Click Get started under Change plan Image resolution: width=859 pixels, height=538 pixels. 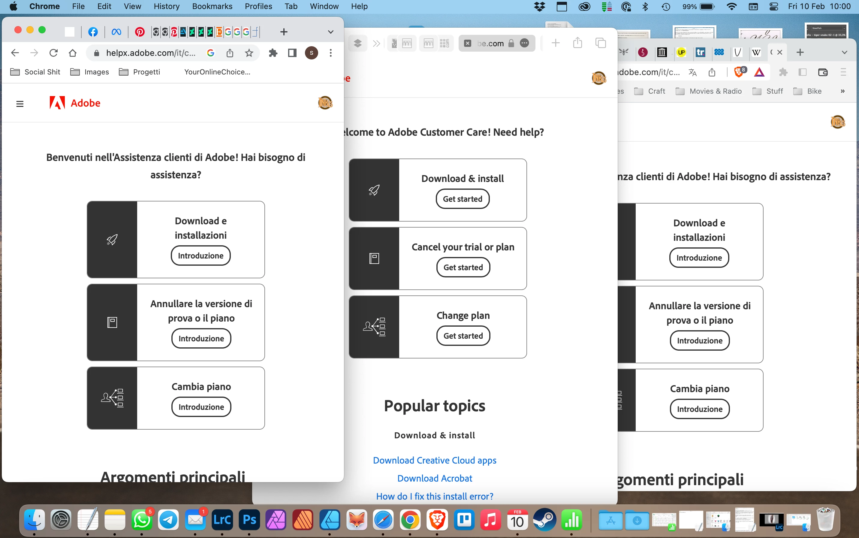[463, 336]
